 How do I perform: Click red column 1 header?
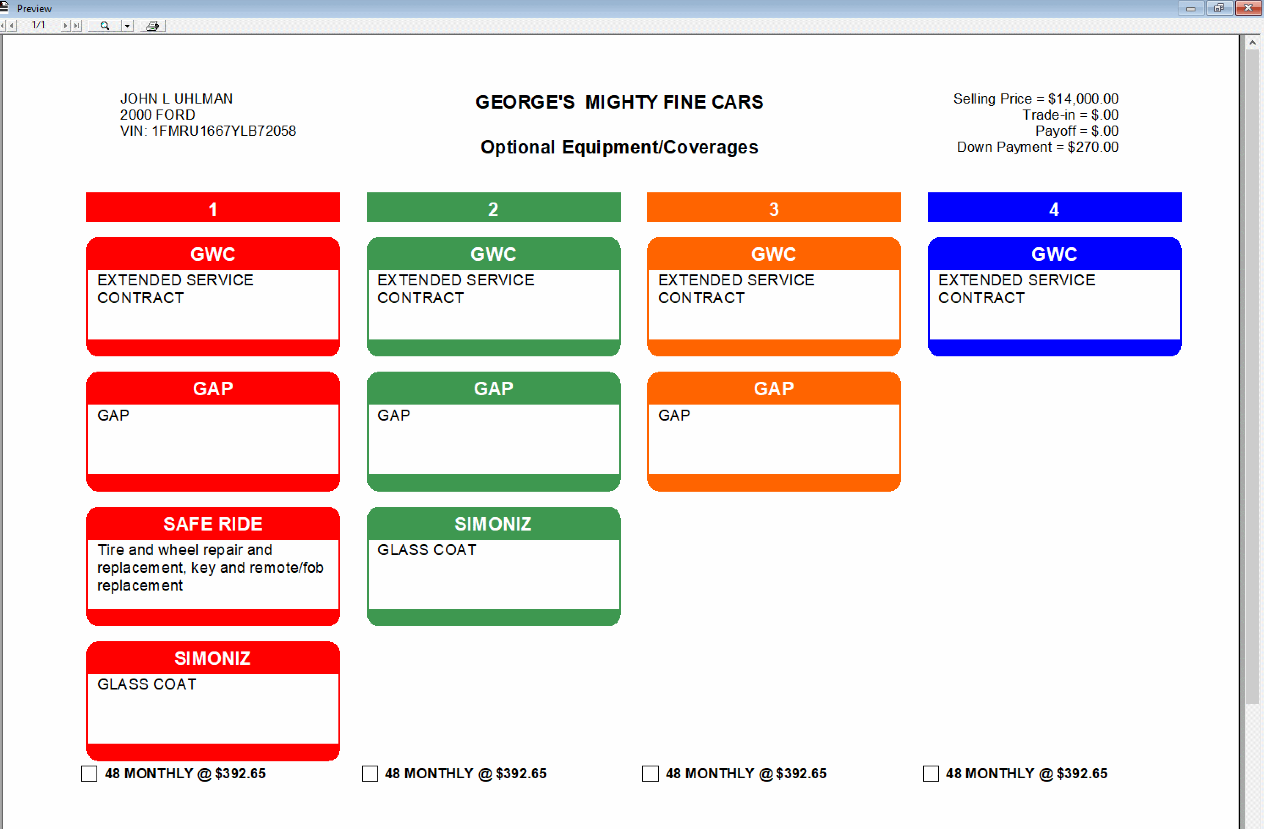pos(213,208)
